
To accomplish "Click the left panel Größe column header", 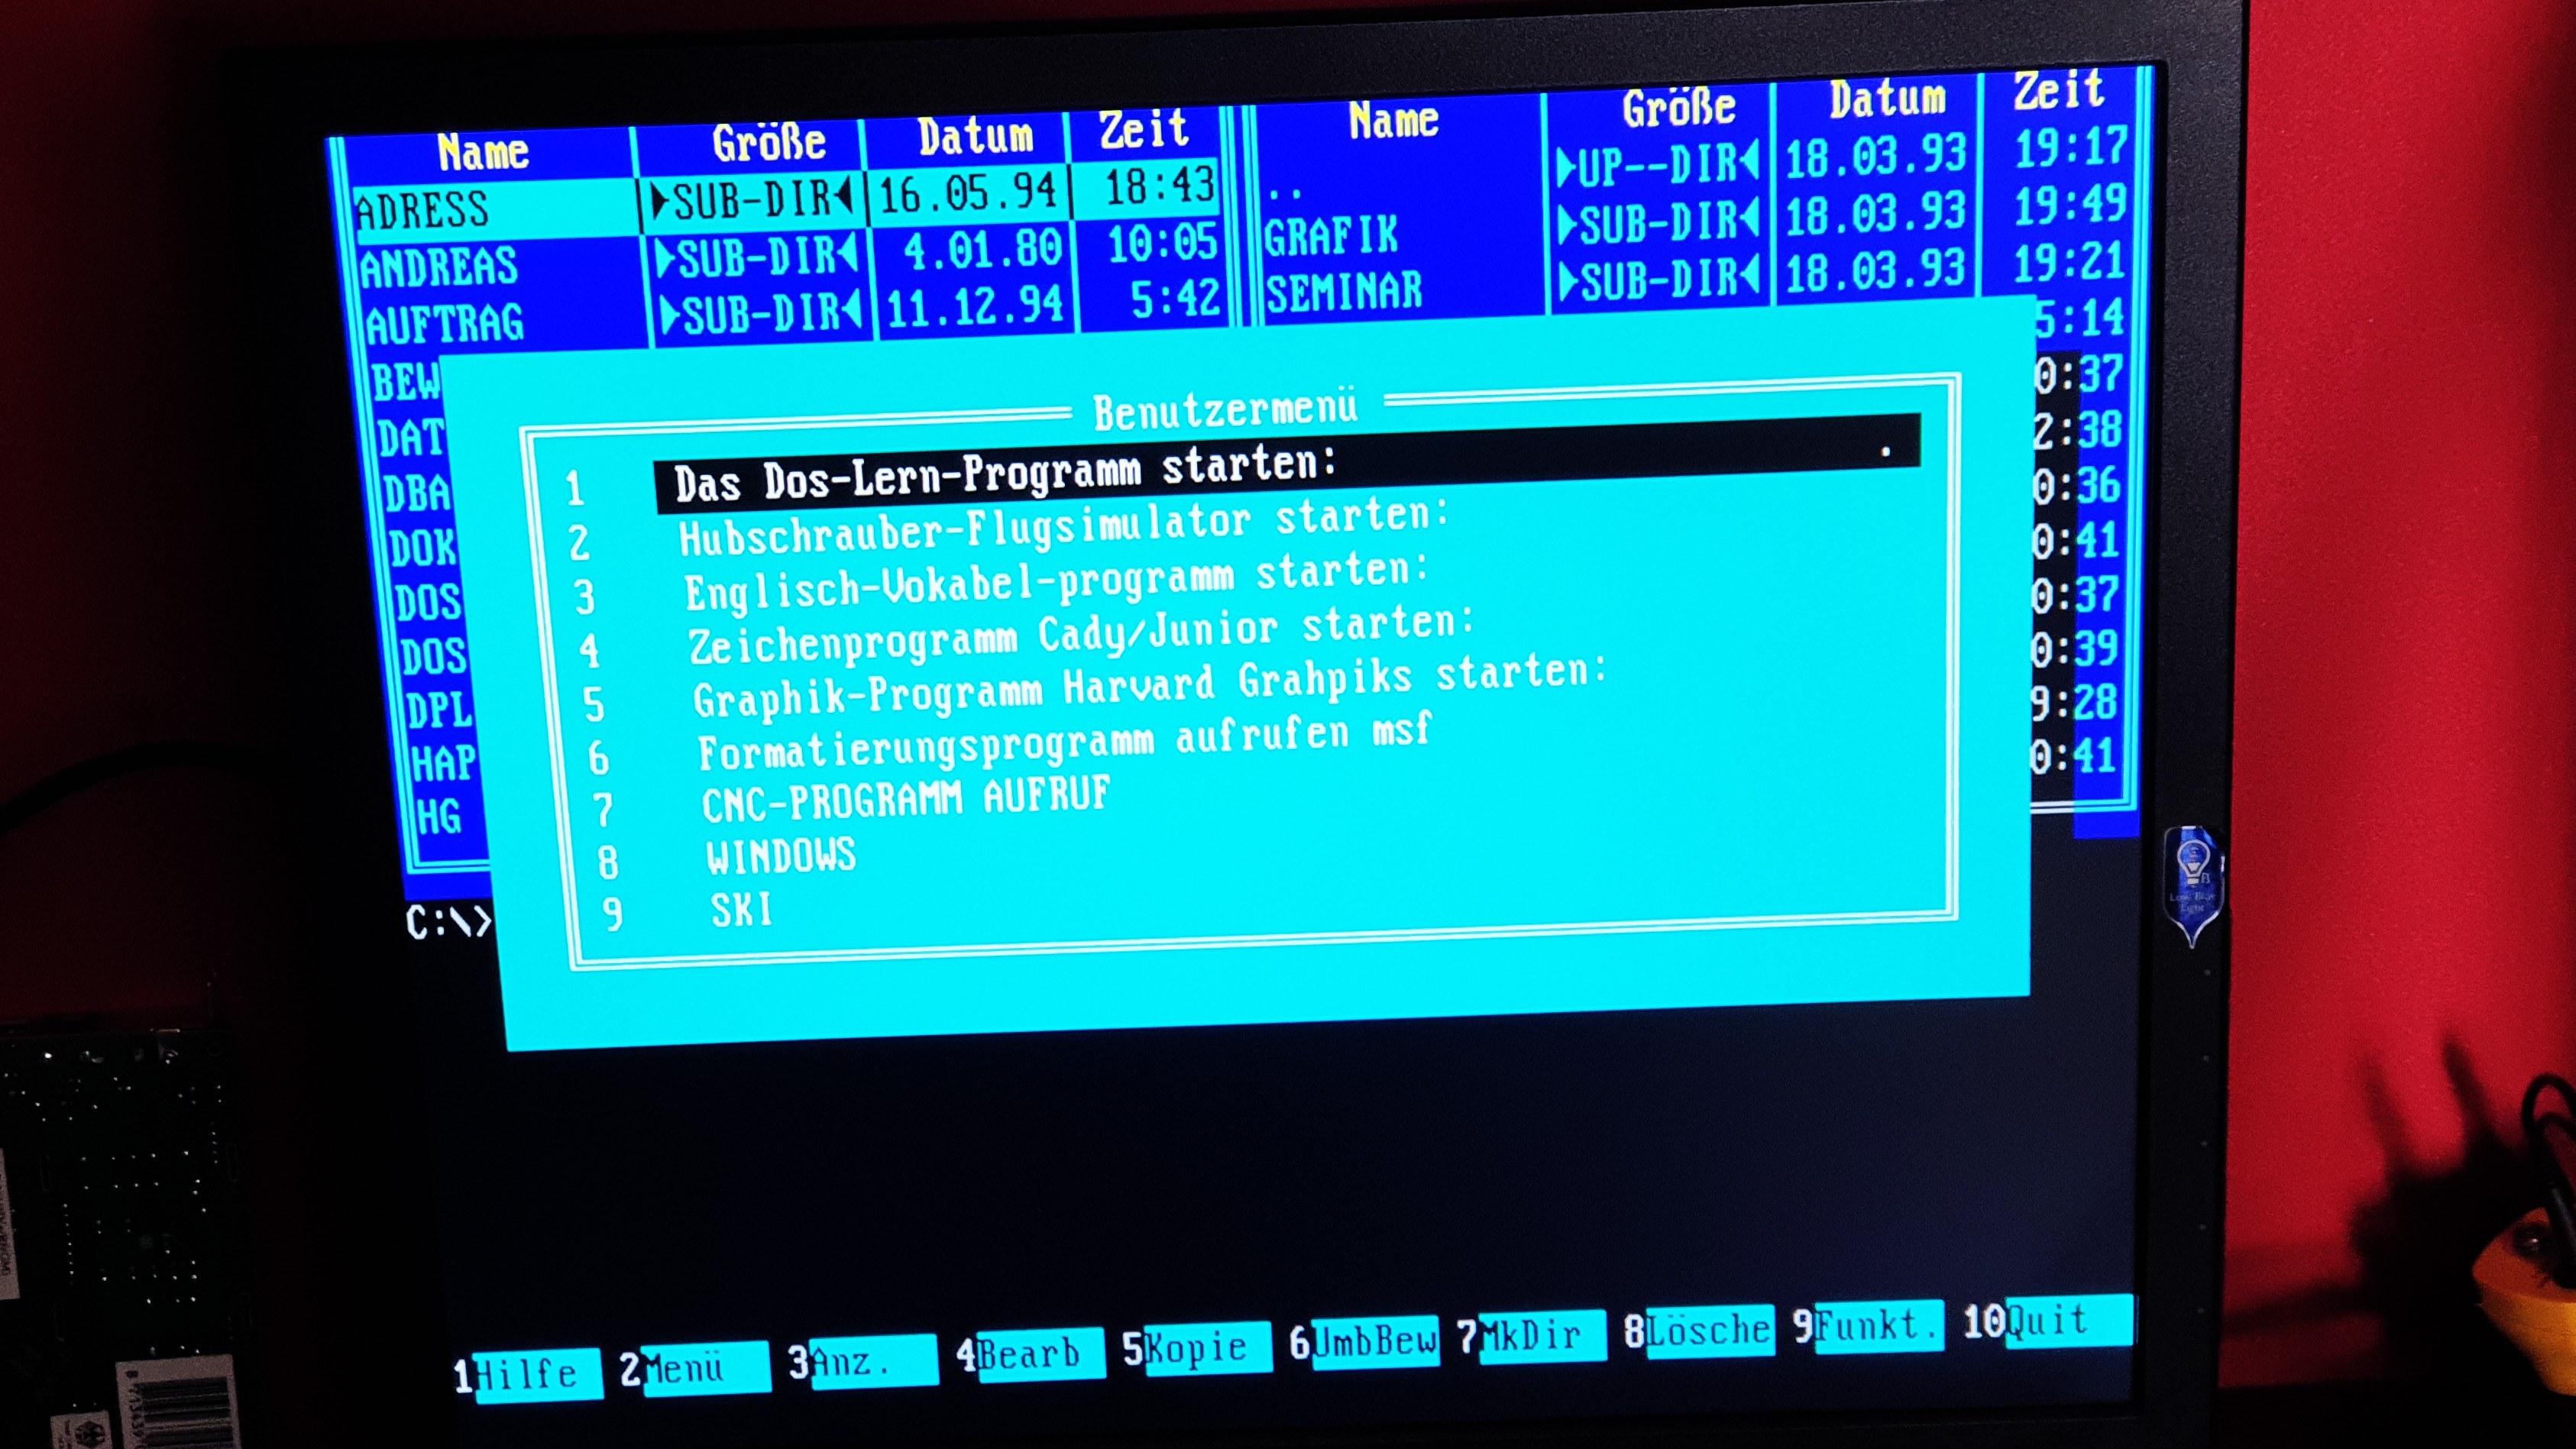I will pyautogui.click(x=769, y=143).
